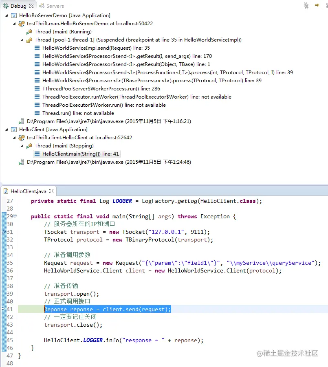Collapse the HelloClient main thread node
Image resolution: width=328 pixels, height=367 pixels.
[x=22, y=146]
